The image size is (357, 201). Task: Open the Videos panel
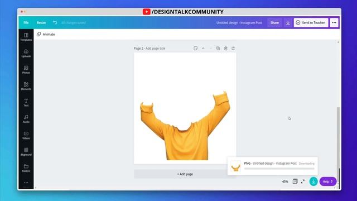(x=26, y=135)
